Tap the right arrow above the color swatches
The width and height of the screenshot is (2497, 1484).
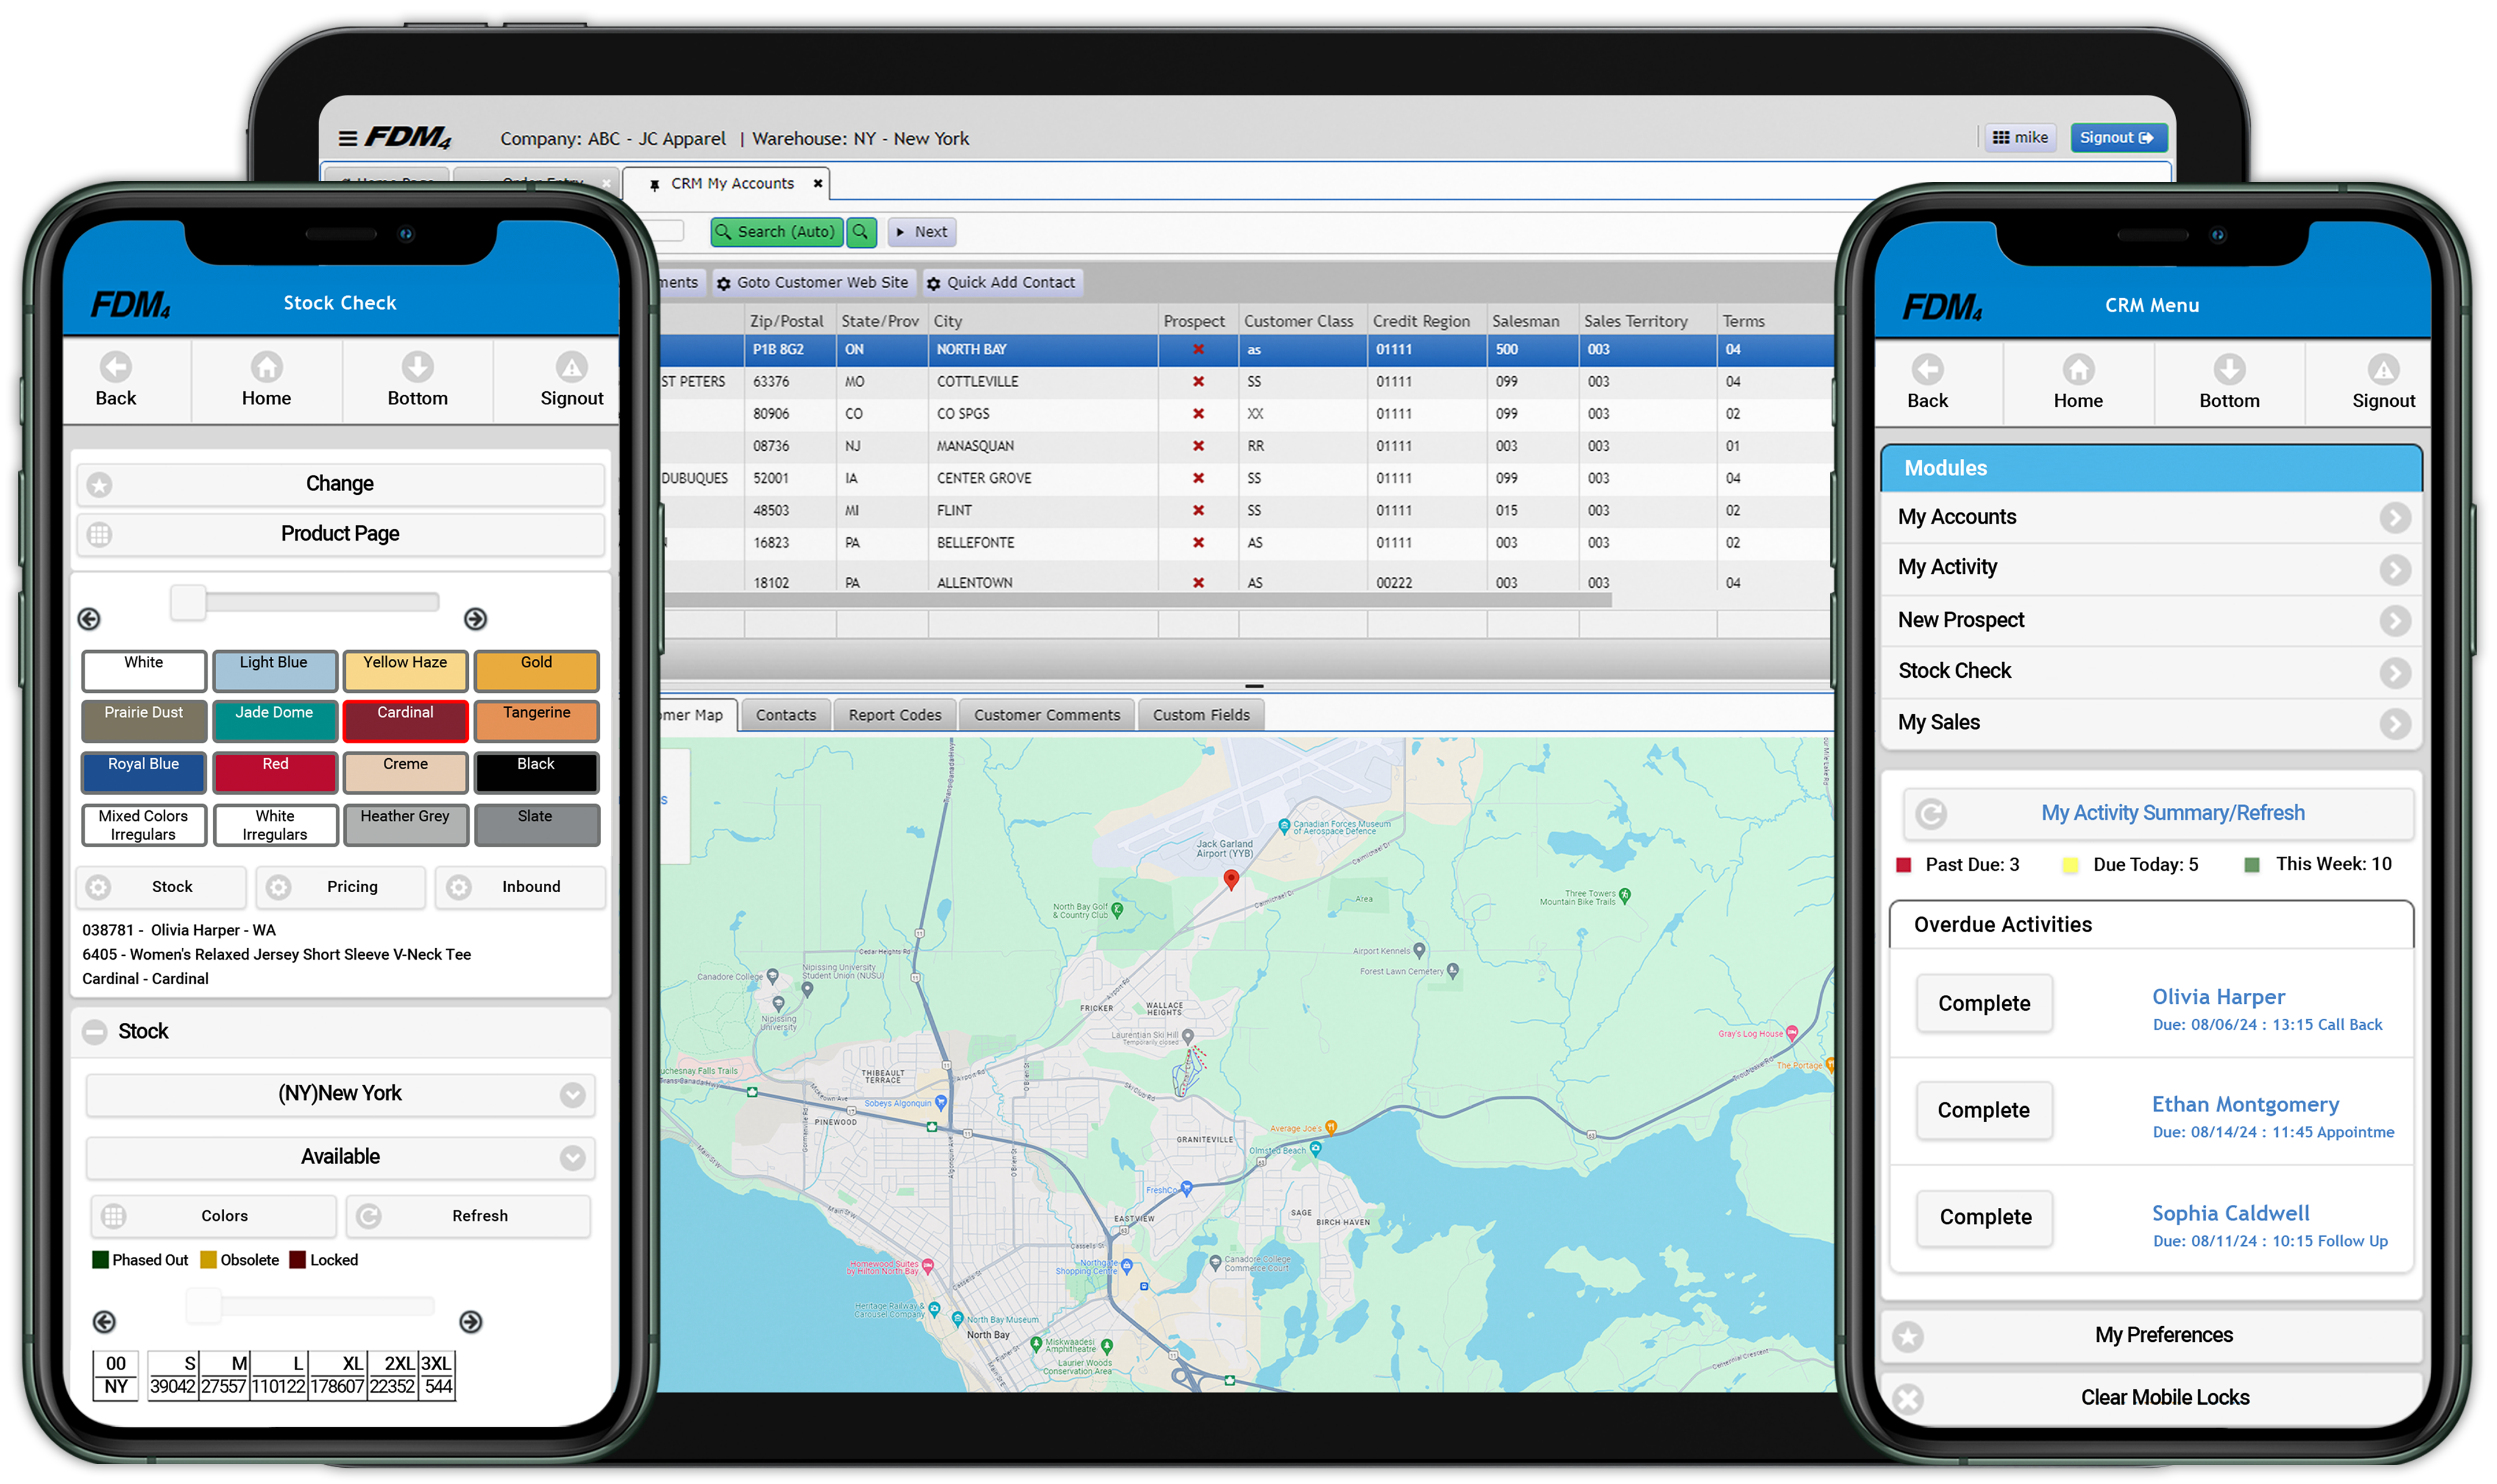tap(475, 619)
